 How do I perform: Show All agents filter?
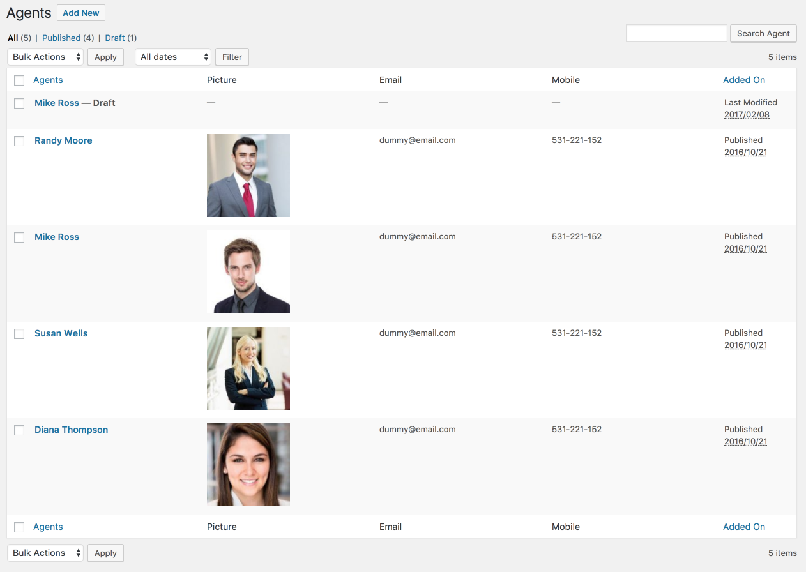pyautogui.click(x=13, y=38)
